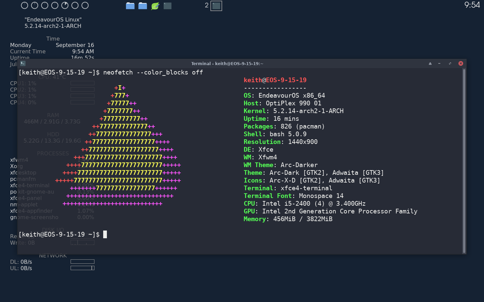484x302 pixels.
Task: Click the terminal's vertical scrollbar
Action: (464, 161)
